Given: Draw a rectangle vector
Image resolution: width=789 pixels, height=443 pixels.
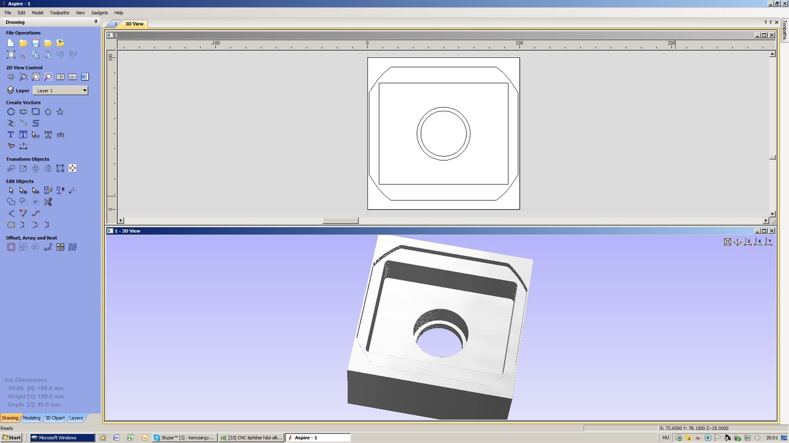Looking at the screenshot, I should (x=36, y=112).
